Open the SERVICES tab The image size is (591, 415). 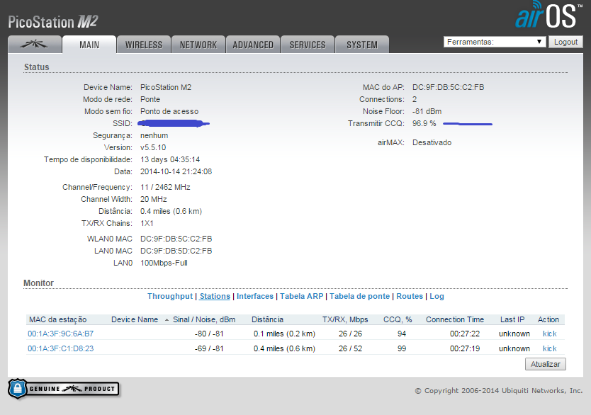click(x=308, y=45)
